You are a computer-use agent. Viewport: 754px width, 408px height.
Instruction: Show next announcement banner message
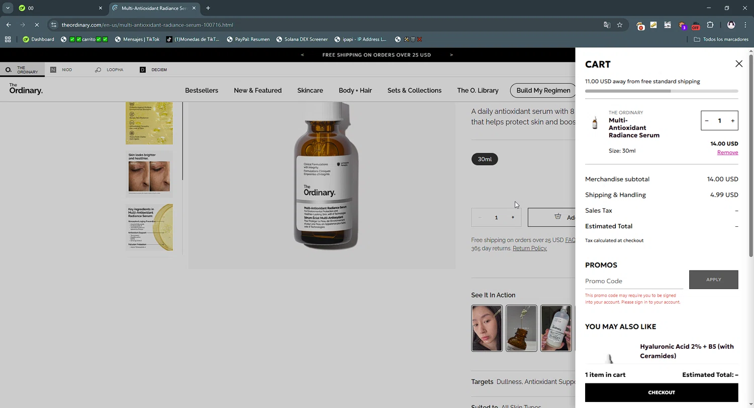point(451,55)
